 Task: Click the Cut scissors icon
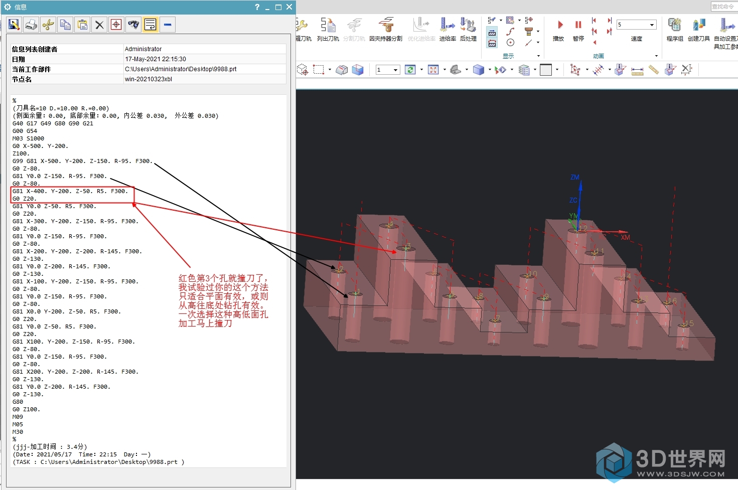point(48,25)
